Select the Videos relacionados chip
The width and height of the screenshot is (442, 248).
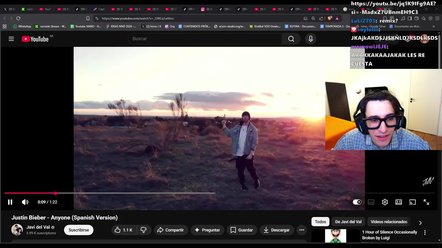point(389,222)
